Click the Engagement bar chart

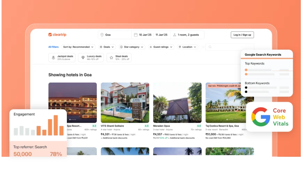pyautogui.click(x=39, y=125)
